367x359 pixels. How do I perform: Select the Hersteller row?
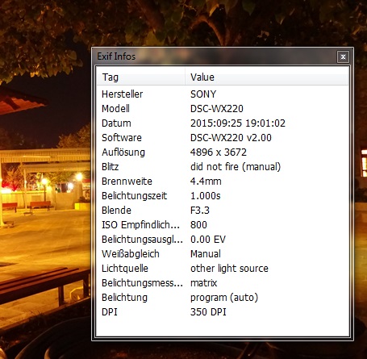[x=223, y=94]
